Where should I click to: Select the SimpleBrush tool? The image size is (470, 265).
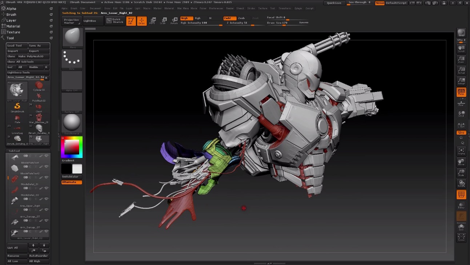17,107
